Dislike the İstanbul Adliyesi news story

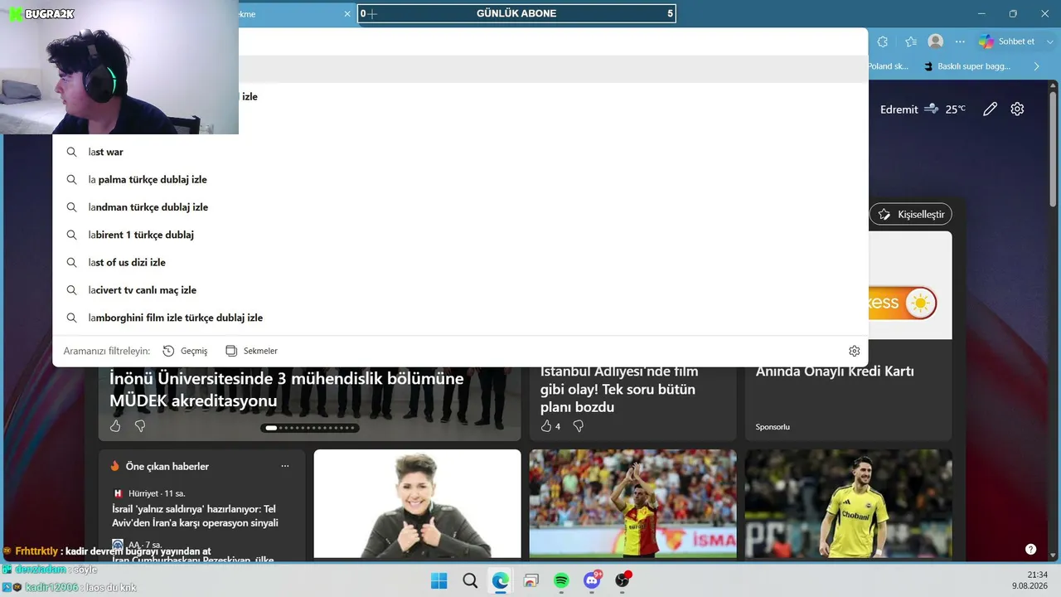tap(579, 426)
